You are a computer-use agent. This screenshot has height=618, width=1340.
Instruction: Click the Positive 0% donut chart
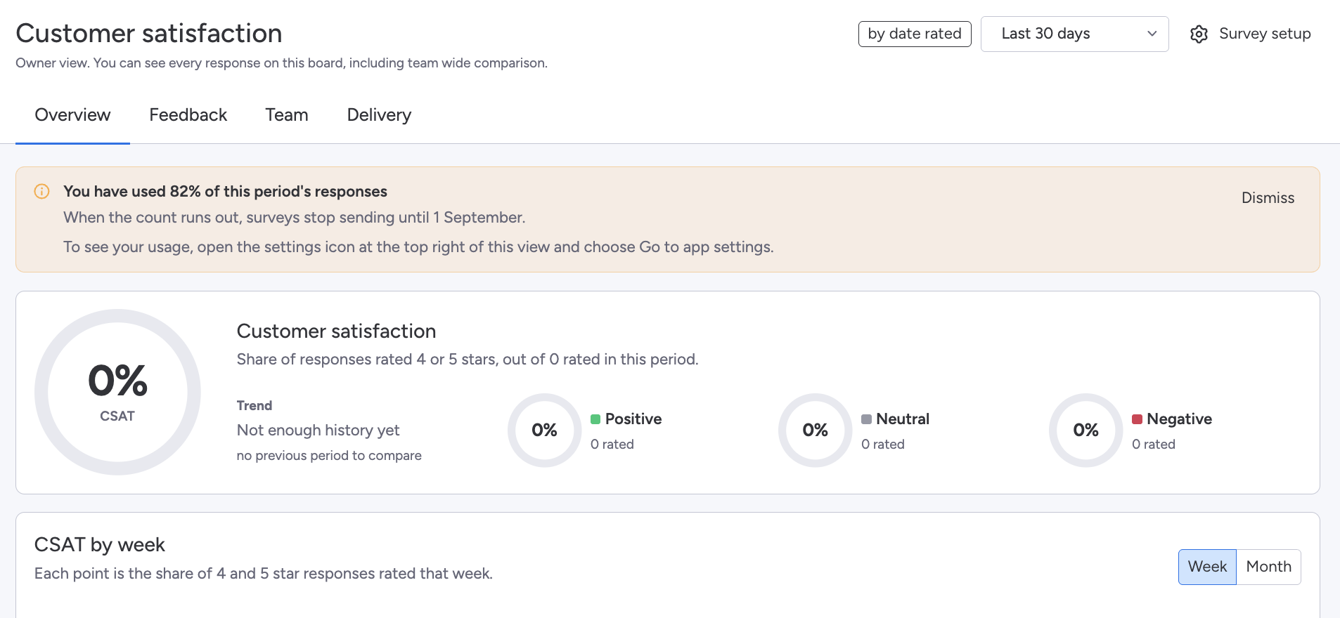point(544,430)
